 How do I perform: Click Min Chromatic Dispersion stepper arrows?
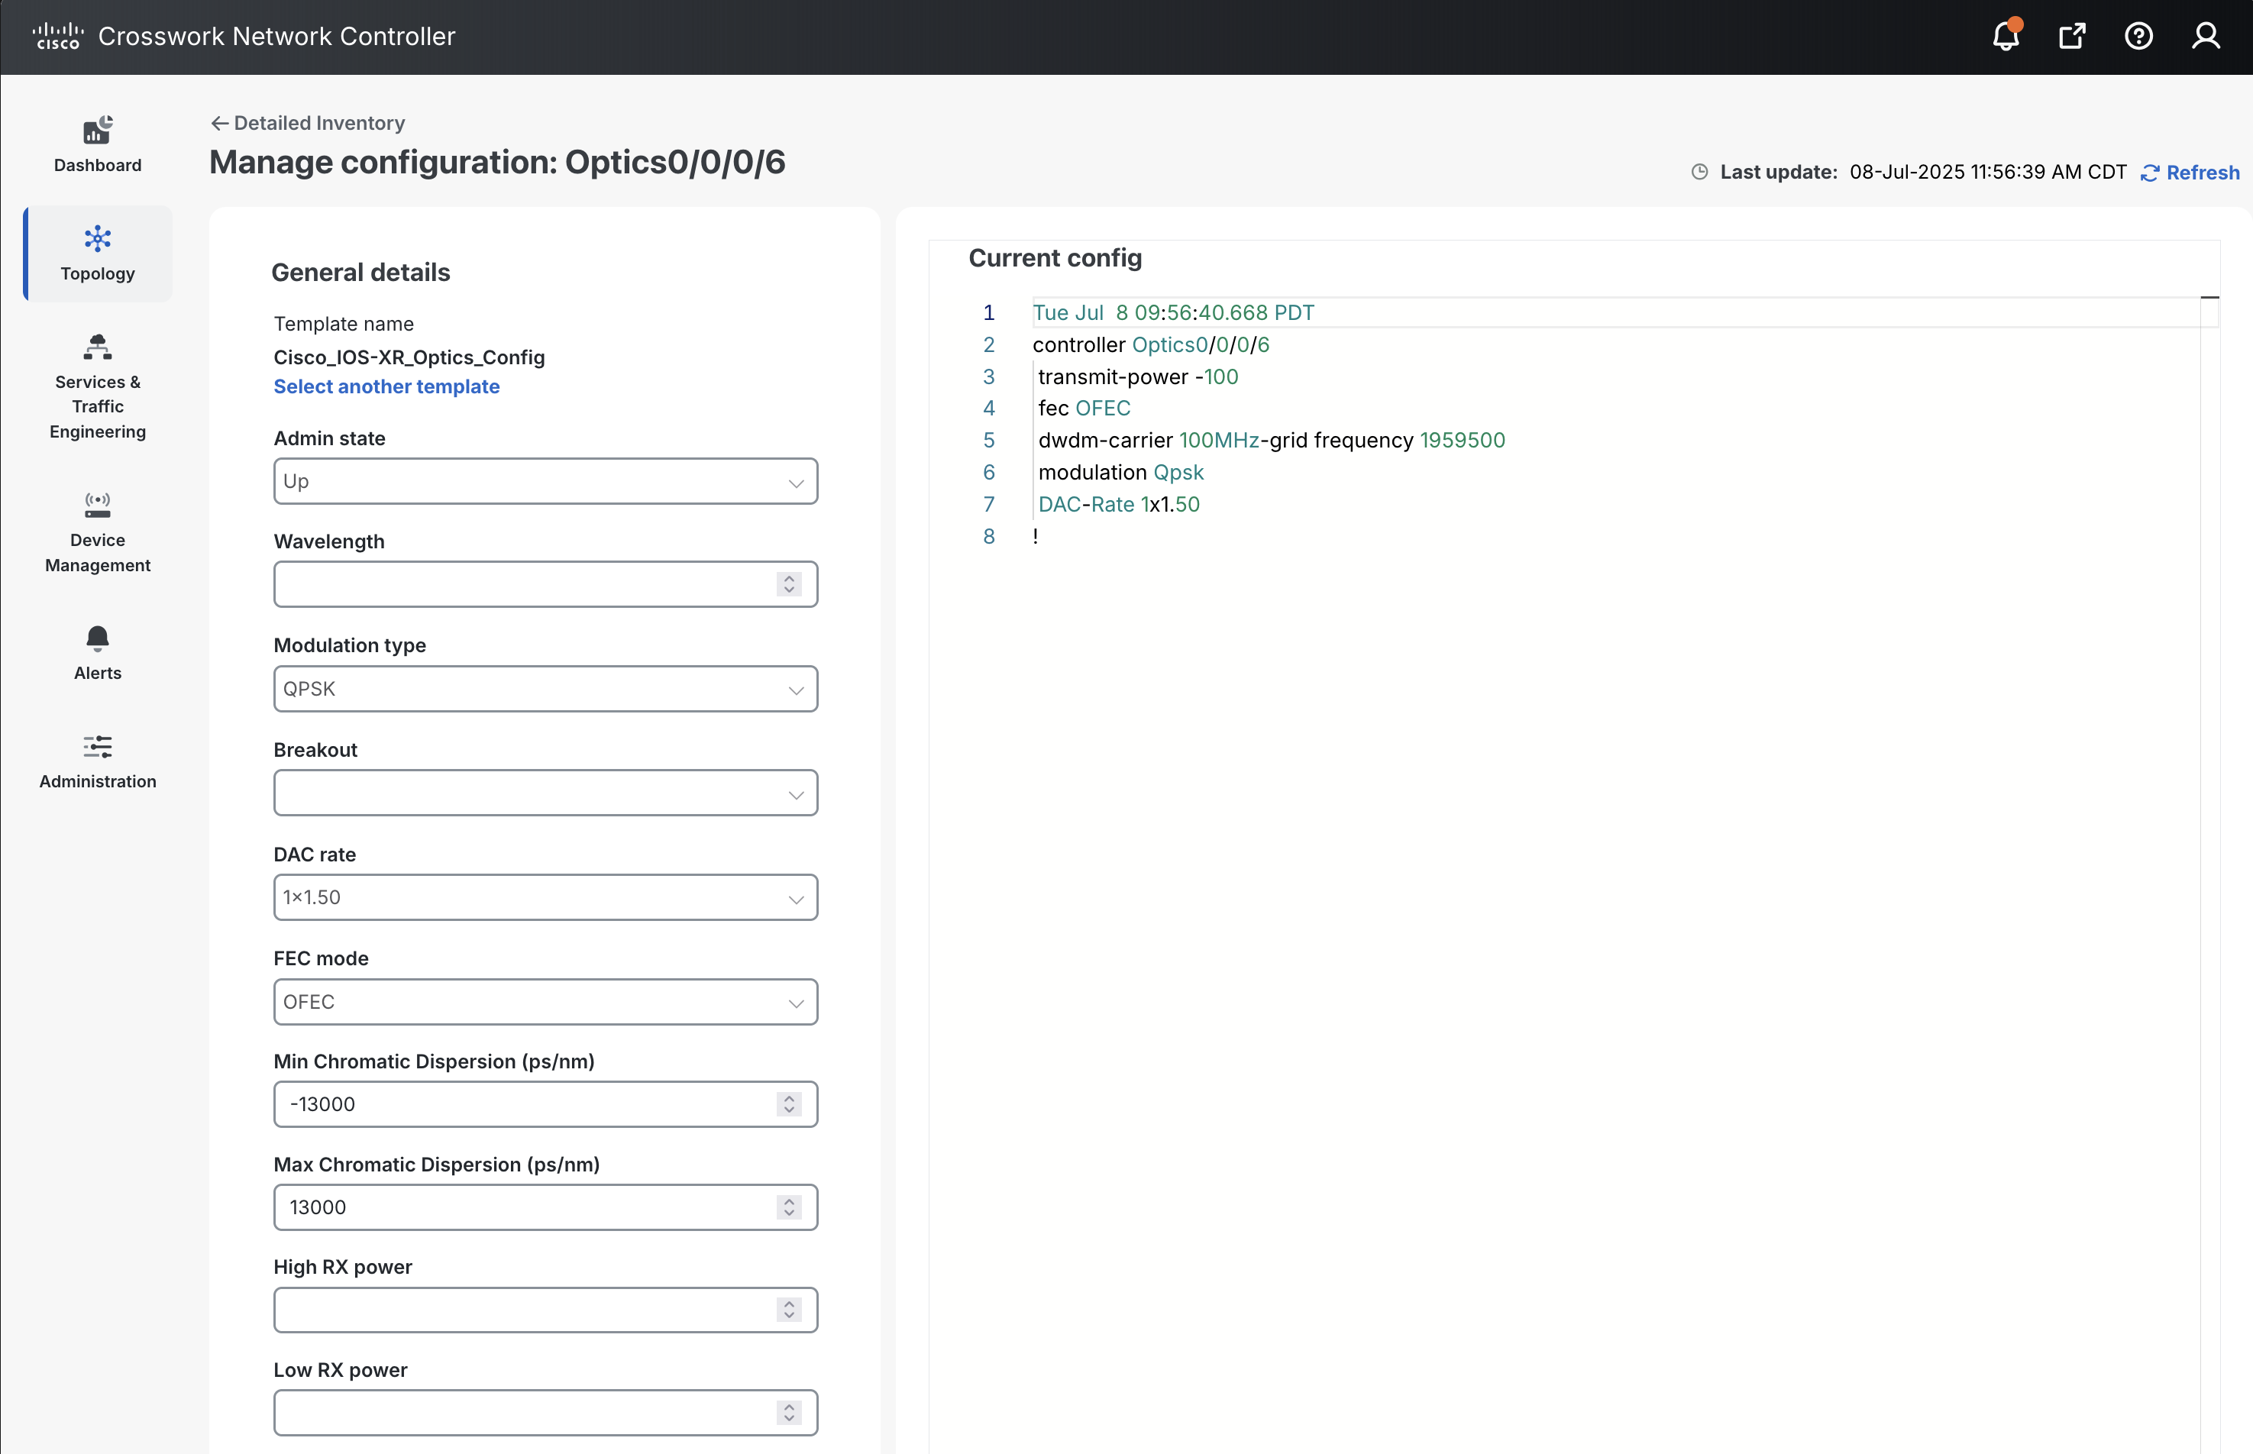(x=790, y=1103)
